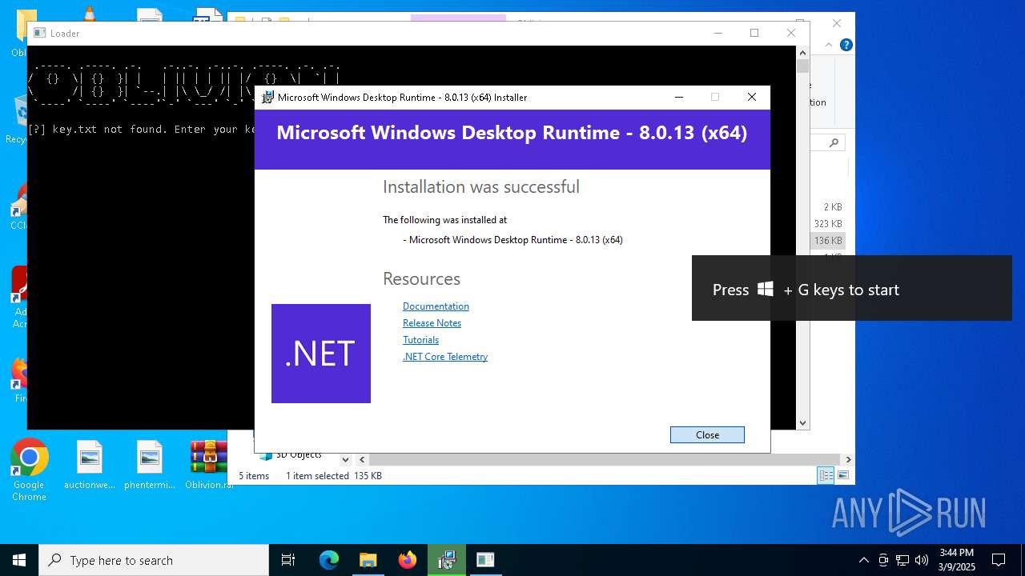The image size is (1025, 576).
Task: Launch Firefox from the taskbar
Action: click(407, 560)
